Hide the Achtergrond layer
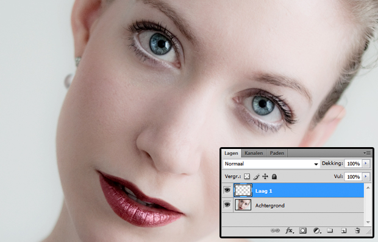 pyautogui.click(x=227, y=204)
